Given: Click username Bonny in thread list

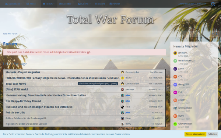Looking at the screenshot, I should [x=128, y=124].
